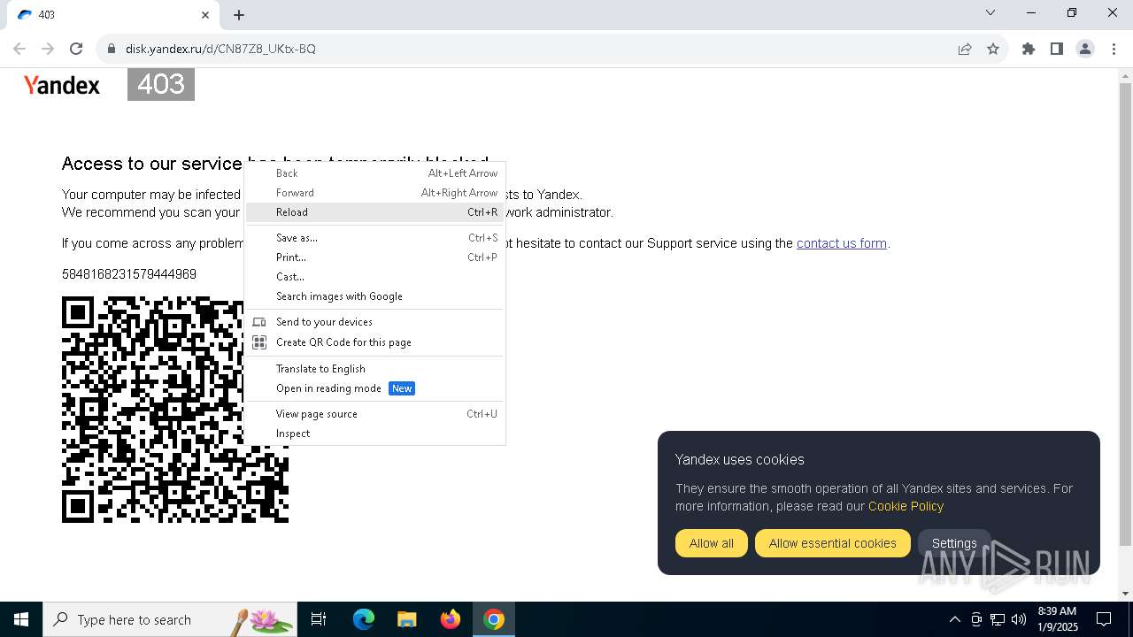Choose Open in reading mode
1133x637 pixels.
374,388
